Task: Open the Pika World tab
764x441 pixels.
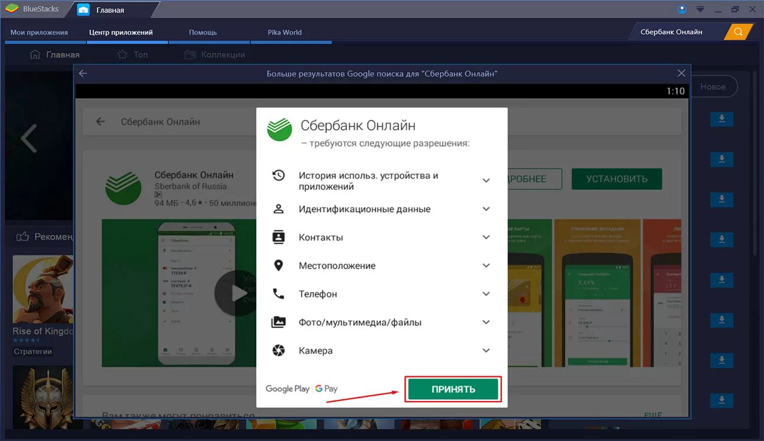Action: tap(284, 32)
